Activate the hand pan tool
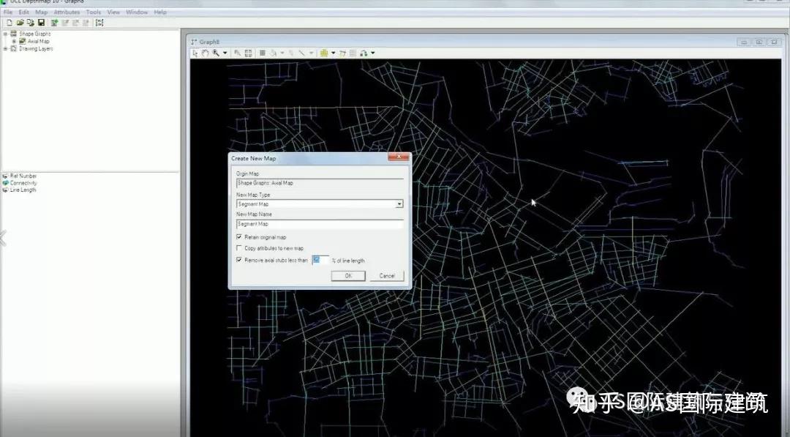 click(206, 53)
